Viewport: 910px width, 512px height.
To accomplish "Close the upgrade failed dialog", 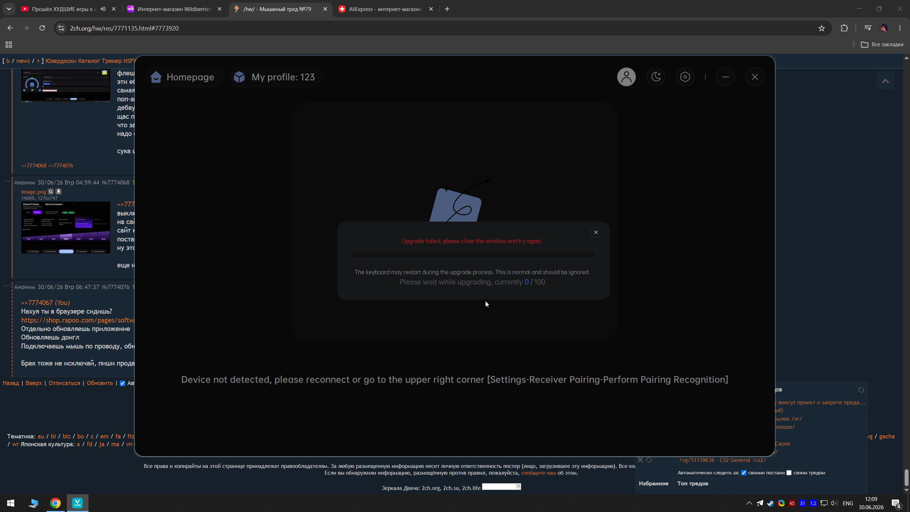I will [x=596, y=232].
